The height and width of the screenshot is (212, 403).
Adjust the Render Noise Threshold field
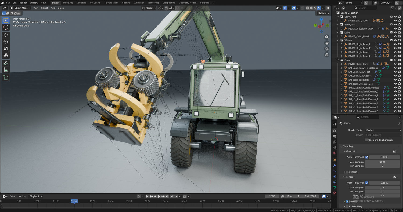click(384, 183)
